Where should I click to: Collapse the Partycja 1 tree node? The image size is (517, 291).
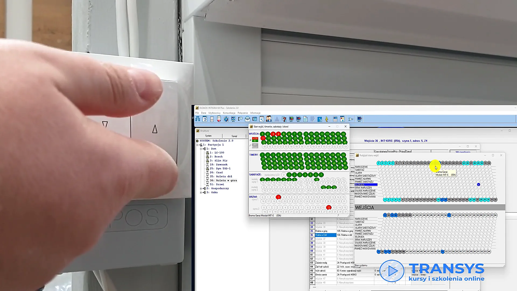click(197, 145)
